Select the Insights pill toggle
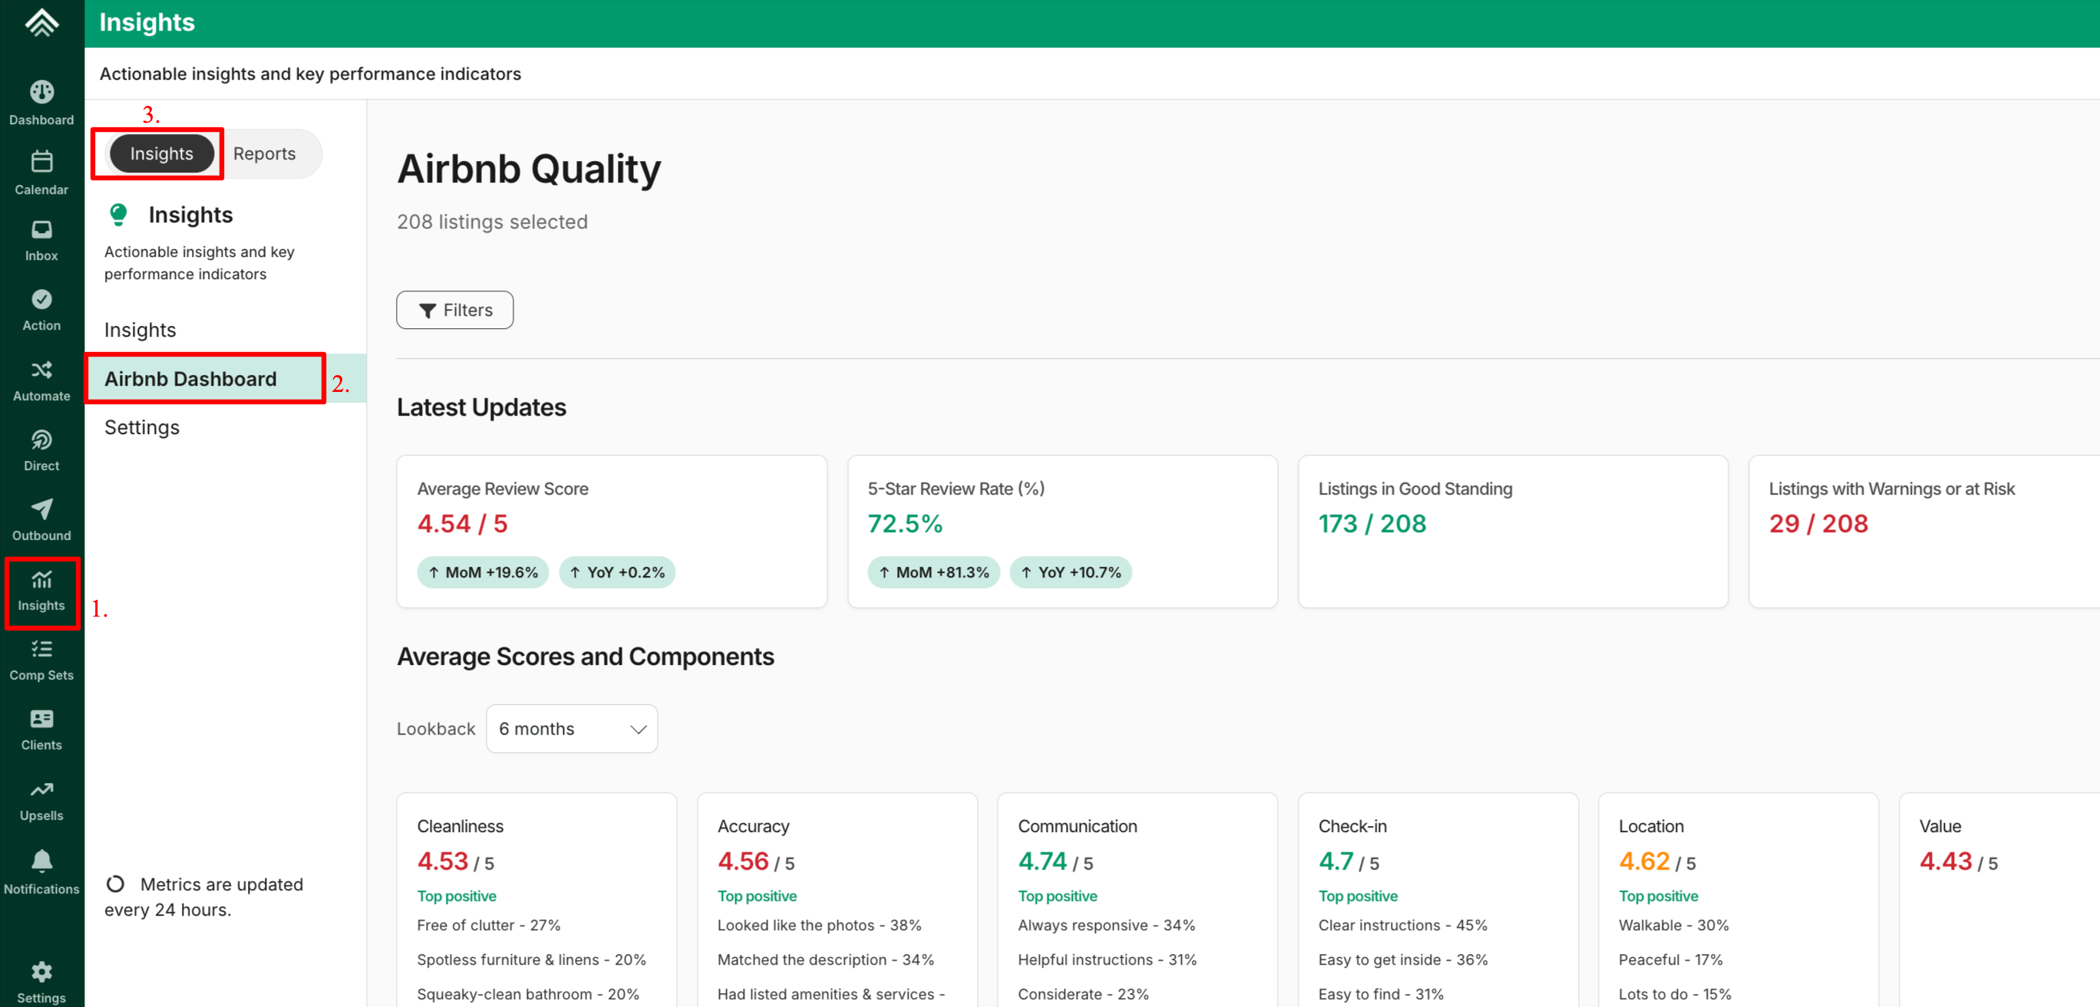The width and height of the screenshot is (2100, 1007). pos(161,153)
